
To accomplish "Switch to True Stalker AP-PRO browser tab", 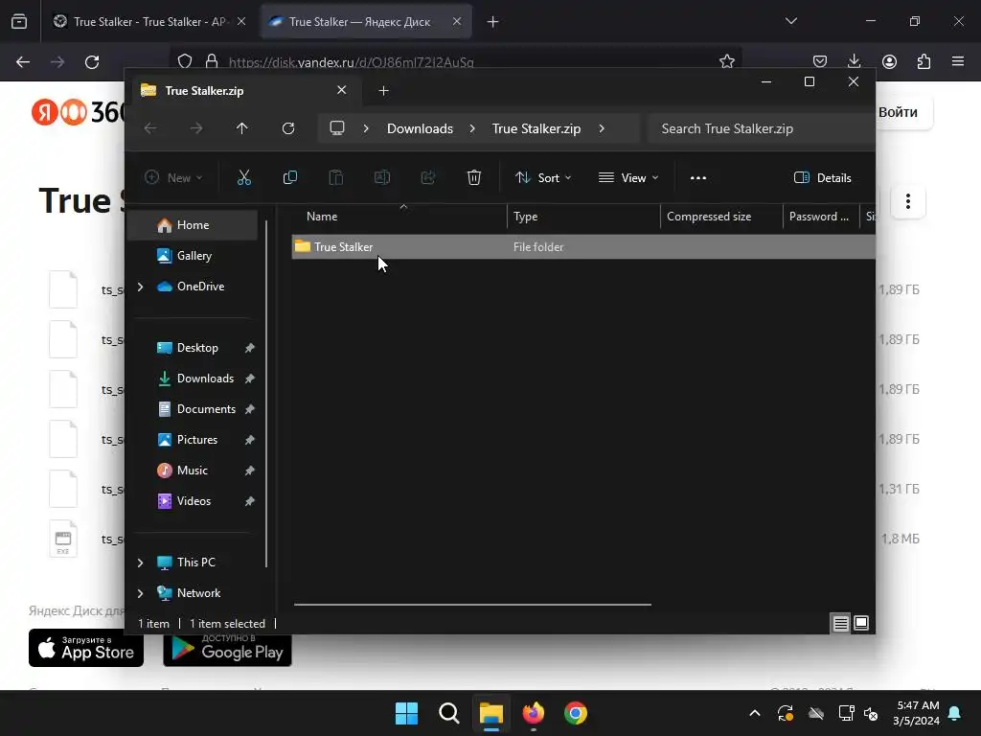I will [149, 21].
